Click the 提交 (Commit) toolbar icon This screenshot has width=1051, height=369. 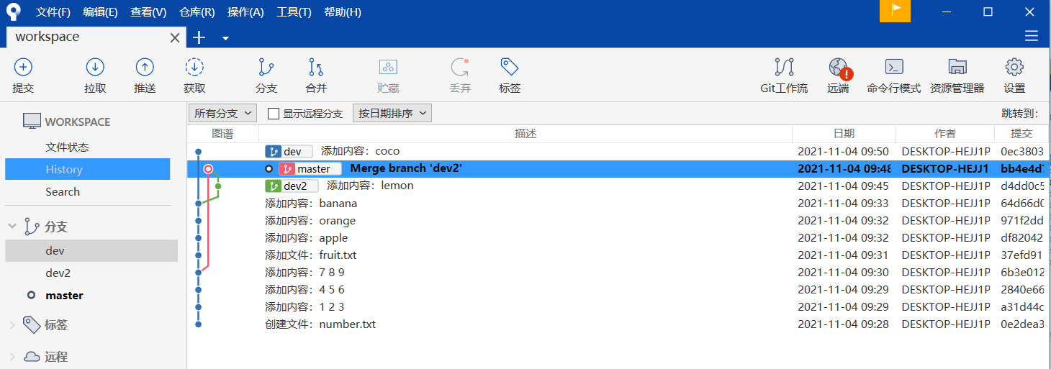pyautogui.click(x=23, y=68)
